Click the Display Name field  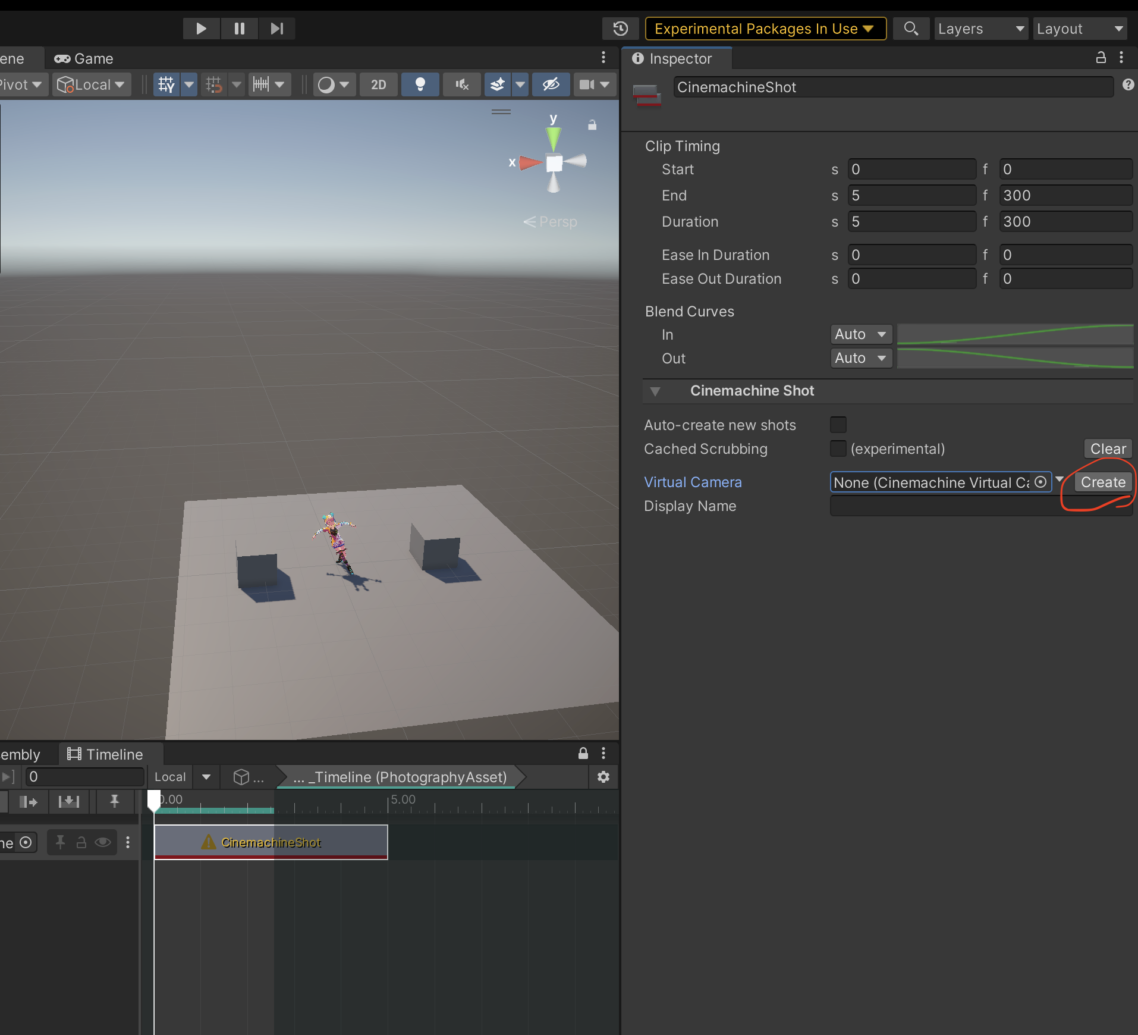[x=981, y=506]
